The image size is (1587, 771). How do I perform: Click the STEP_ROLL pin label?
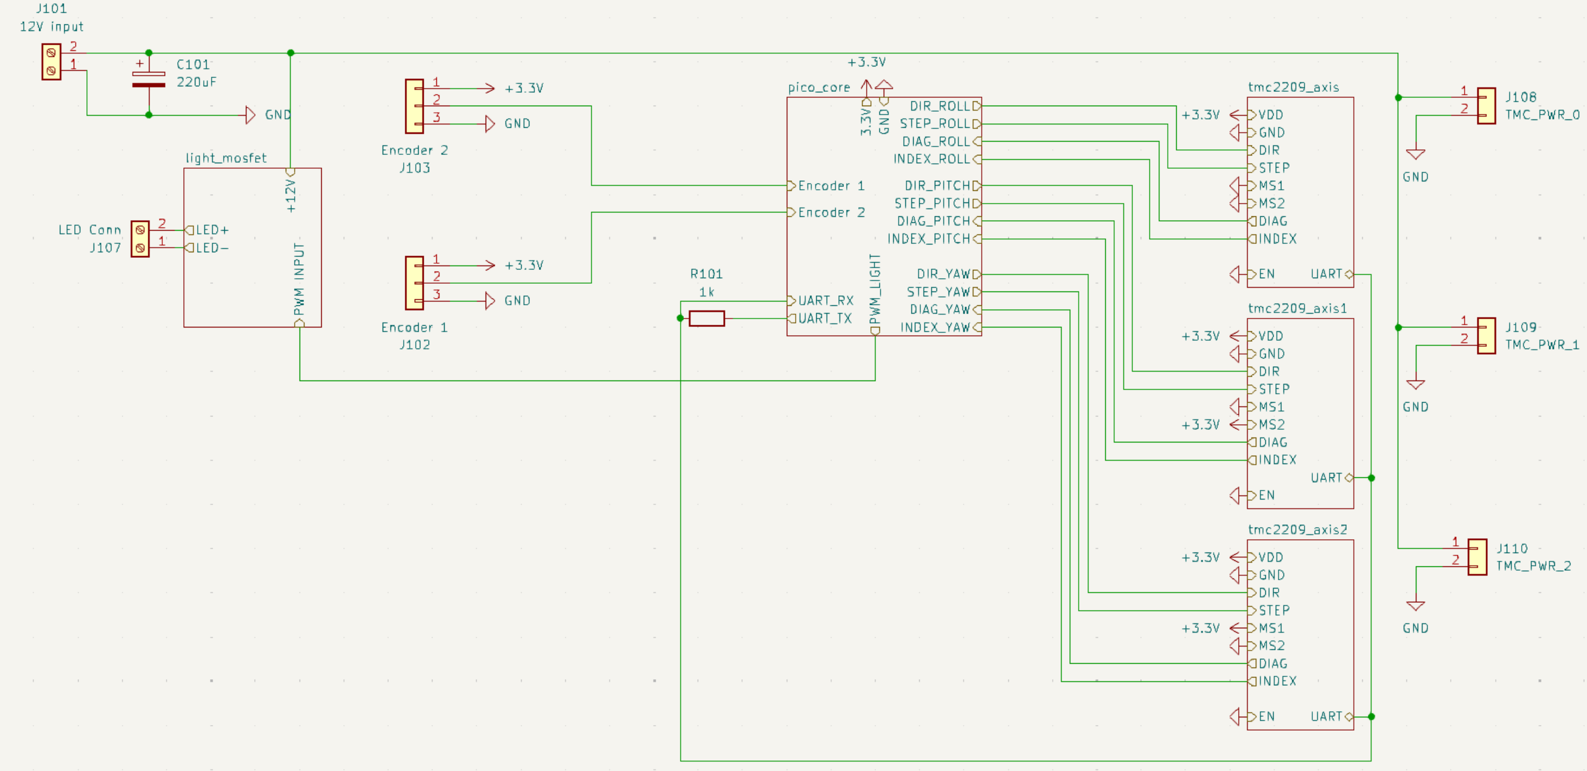tap(941, 124)
